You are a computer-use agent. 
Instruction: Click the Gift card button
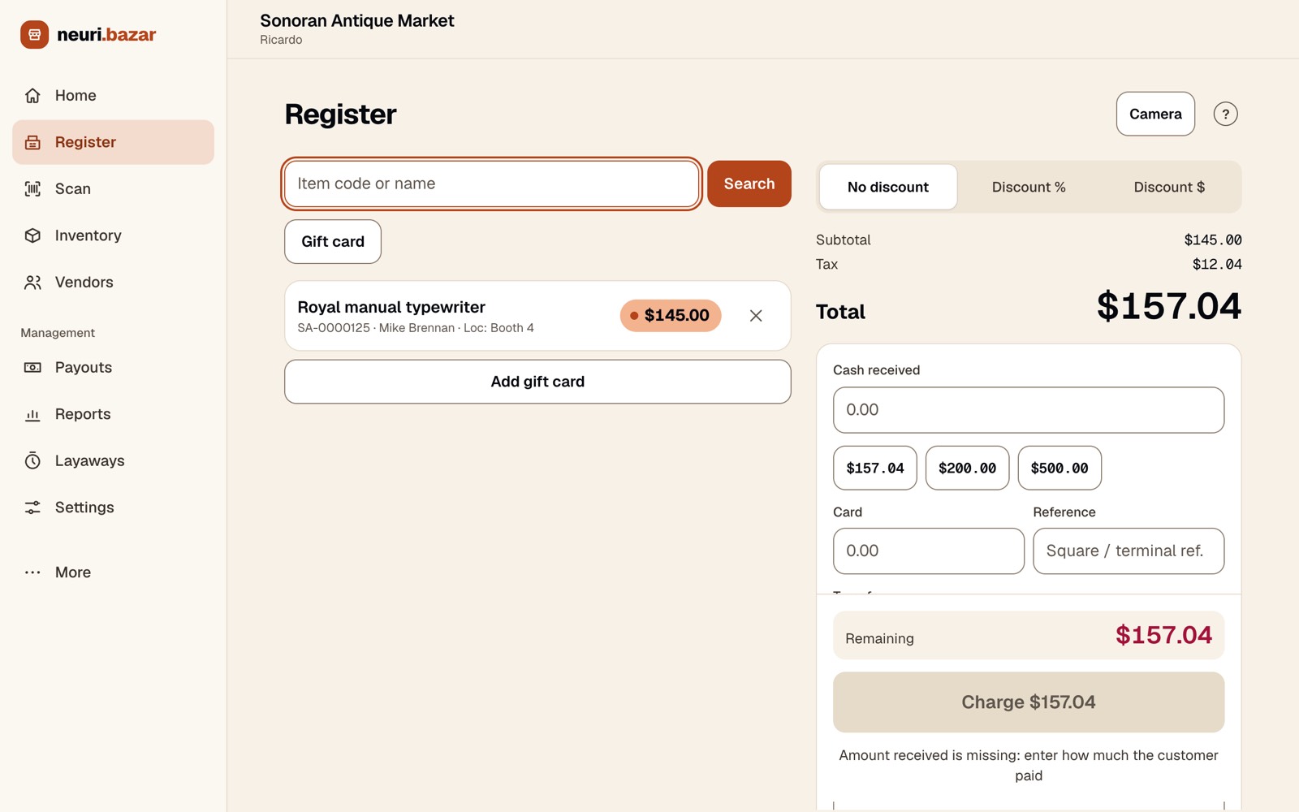point(333,241)
